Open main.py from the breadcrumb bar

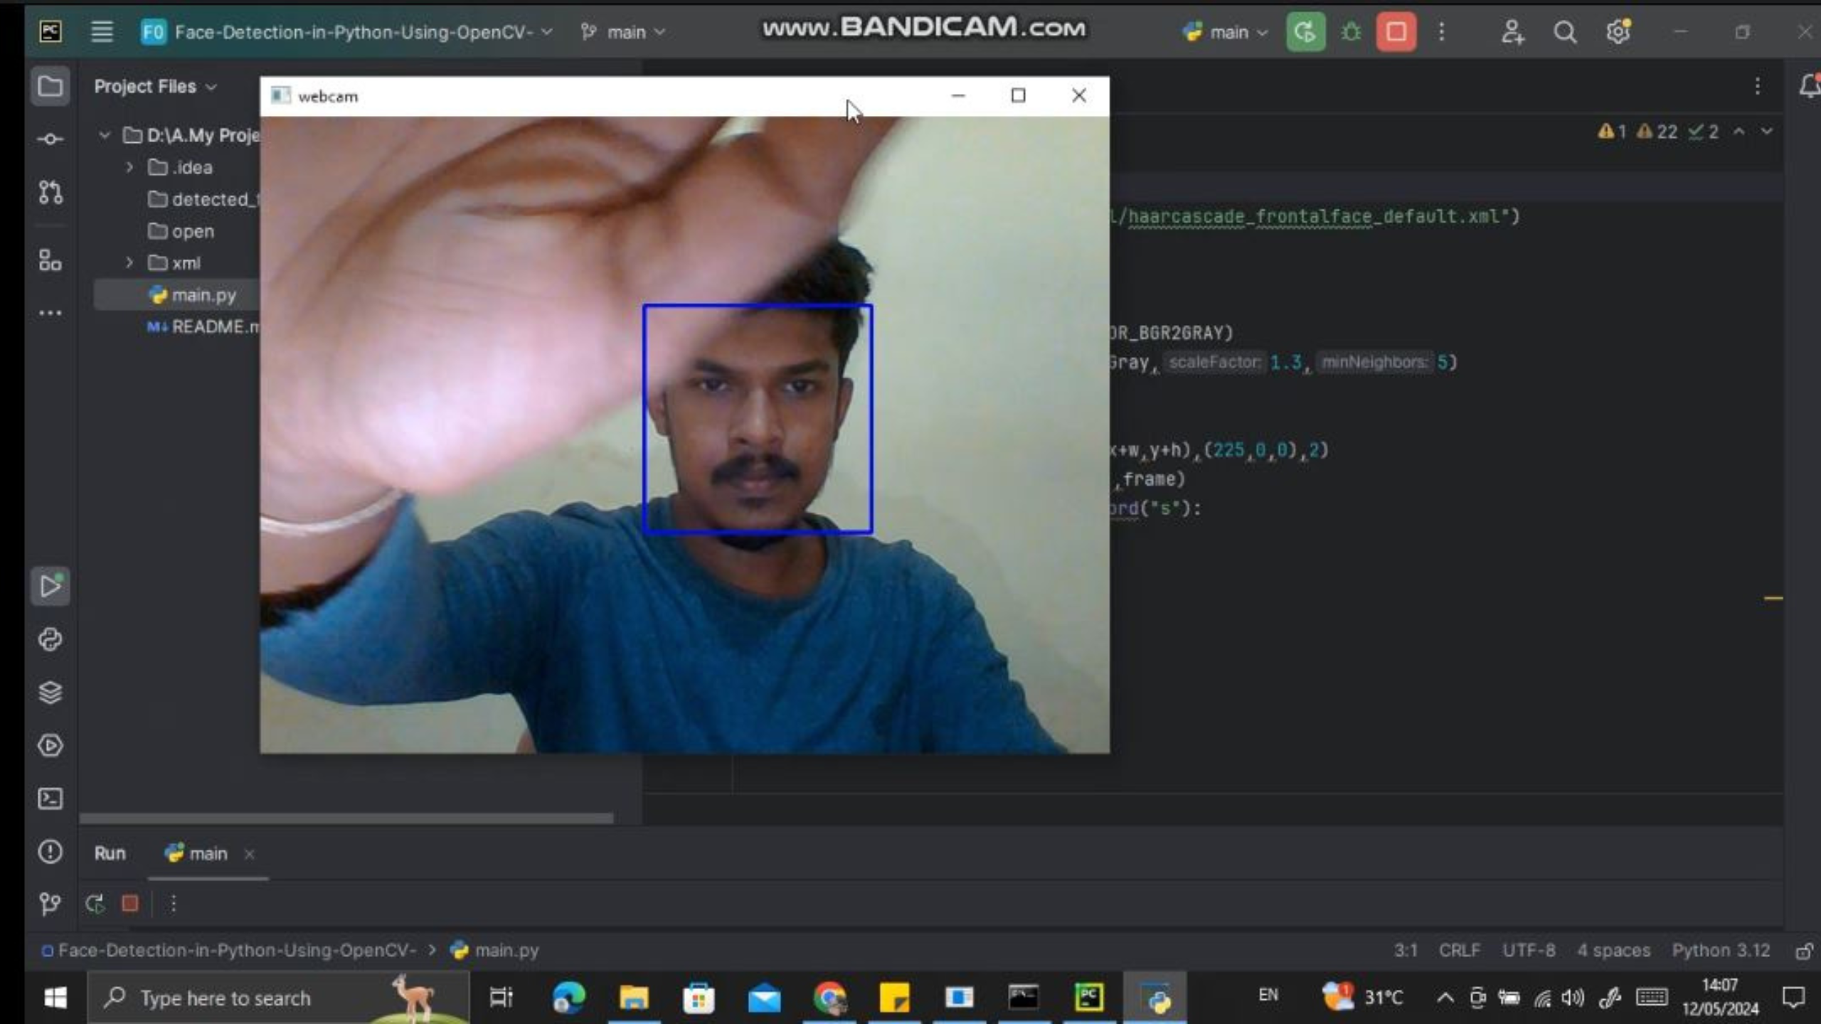[x=505, y=950]
